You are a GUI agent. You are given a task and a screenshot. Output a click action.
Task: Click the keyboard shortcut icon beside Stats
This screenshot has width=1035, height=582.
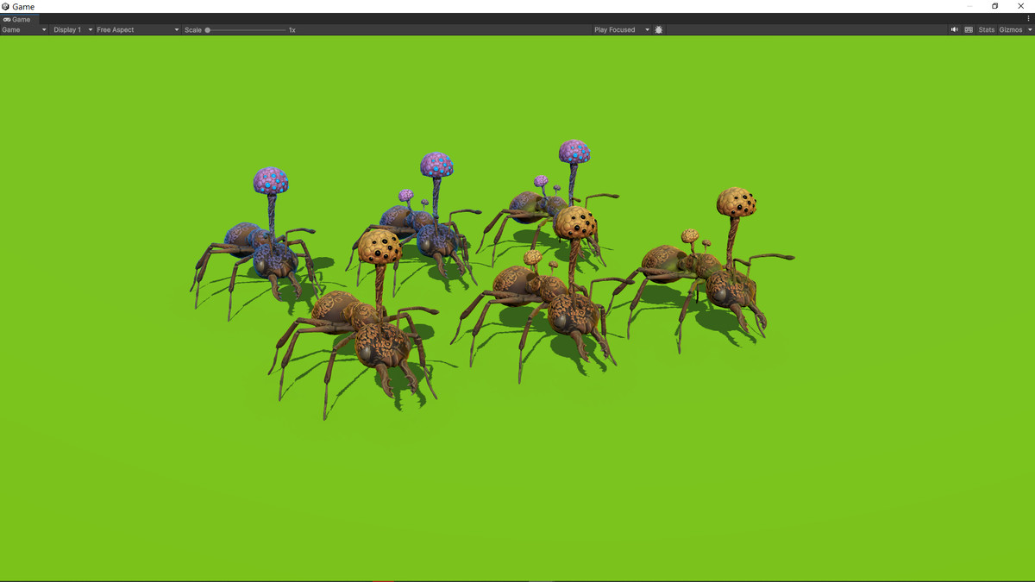tap(968, 29)
